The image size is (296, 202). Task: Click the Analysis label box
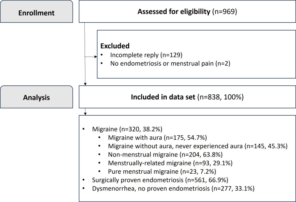(37, 97)
